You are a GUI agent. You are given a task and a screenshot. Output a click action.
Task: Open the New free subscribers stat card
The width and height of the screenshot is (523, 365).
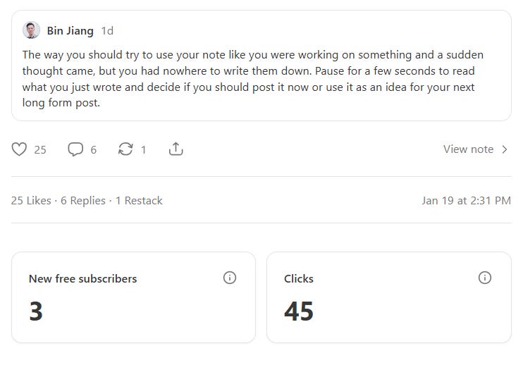point(133,297)
